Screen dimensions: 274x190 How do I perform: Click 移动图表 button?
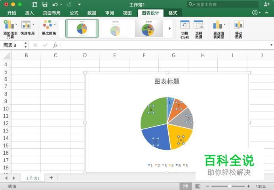point(238,29)
